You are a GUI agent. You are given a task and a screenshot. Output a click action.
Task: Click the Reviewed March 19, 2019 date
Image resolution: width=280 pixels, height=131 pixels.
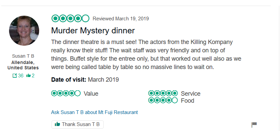pyautogui.click(x=121, y=19)
